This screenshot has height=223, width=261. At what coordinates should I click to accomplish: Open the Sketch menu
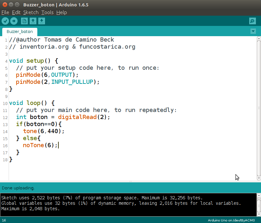coord(31,12)
